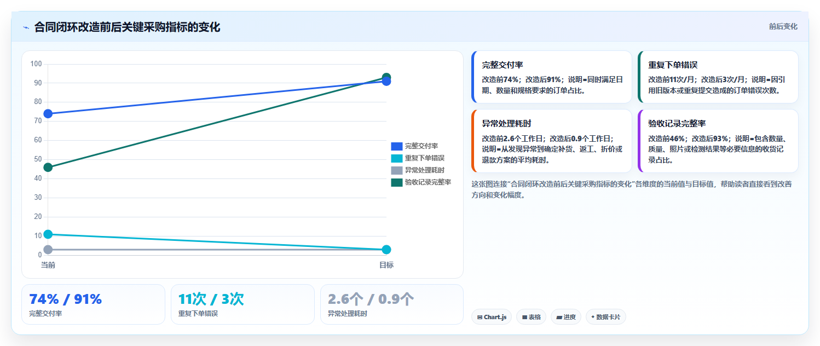The image size is (820, 346).
Task: Click the panel title 合同闭环改造前后关键采购指标的变化
Action: (127, 27)
